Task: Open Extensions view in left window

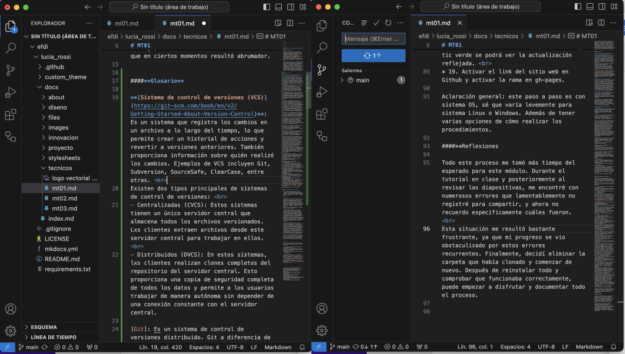Action: tap(11, 115)
